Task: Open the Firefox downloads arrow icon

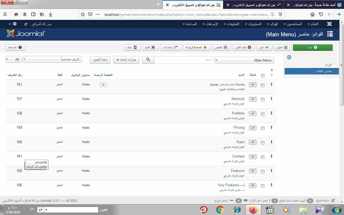Action: pos(51,14)
